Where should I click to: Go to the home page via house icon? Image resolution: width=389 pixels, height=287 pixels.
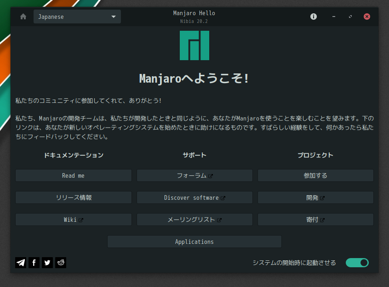click(x=23, y=17)
